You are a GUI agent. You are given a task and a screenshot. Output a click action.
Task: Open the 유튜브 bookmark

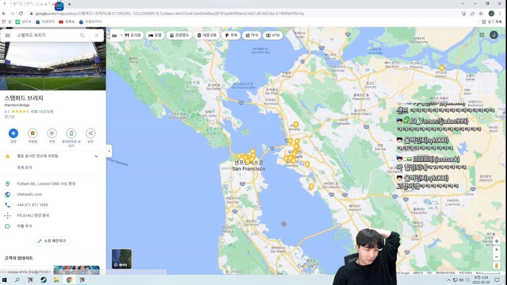[x=67, y=22]
